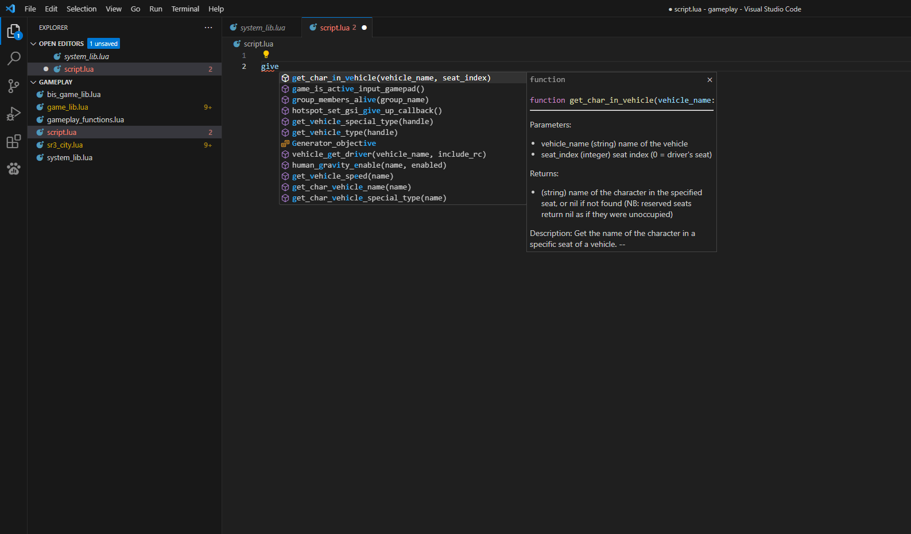Screen dimensions: 911x534
Task: Click line number 2 in gutter
Action: tap(244, 67)
